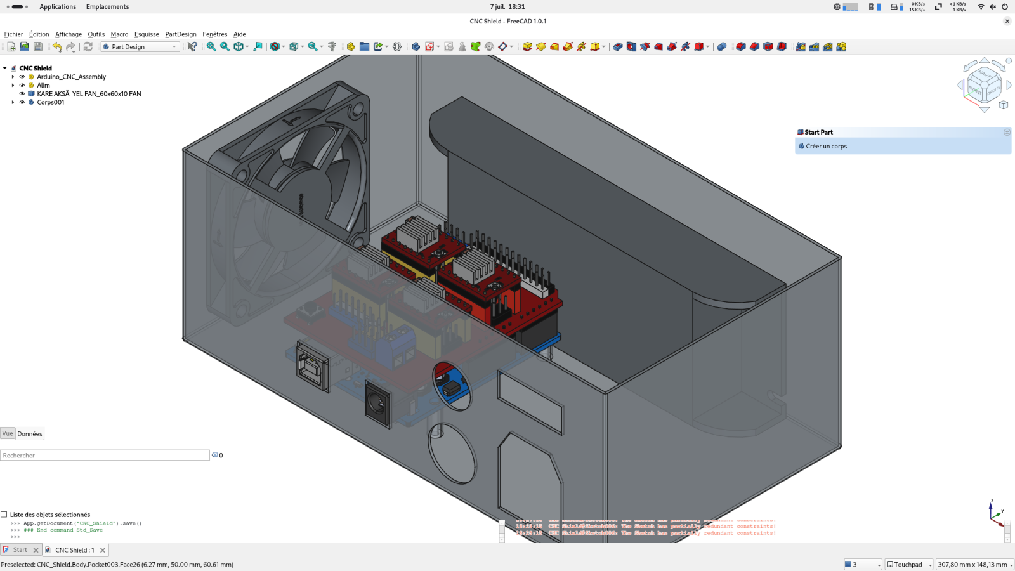Toggle visibility of Alim
The height and width of the screenshot is (571, 1015).
(22, 85)
